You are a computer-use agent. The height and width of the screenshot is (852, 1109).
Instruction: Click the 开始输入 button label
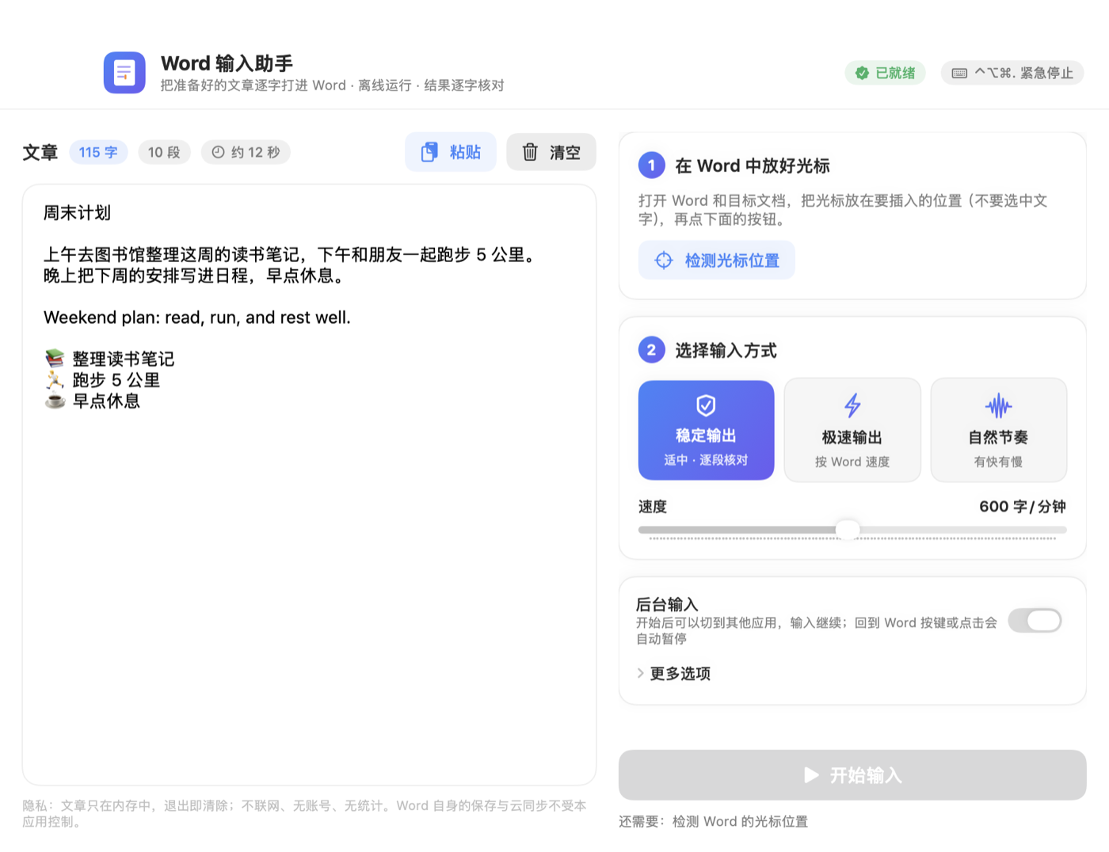(866, 775)
